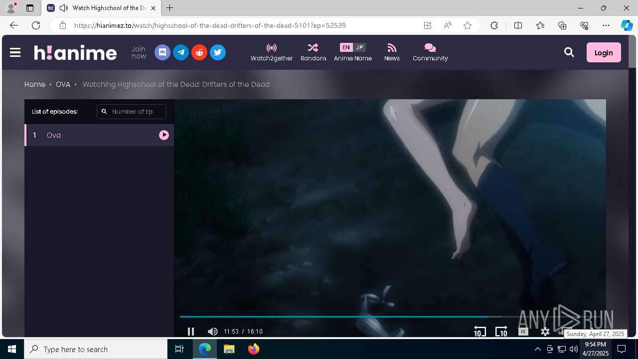Image resolution: width=638 pixels, height=359 pixels.
Task: Refresh the page
Action: [x=36, y=25]
